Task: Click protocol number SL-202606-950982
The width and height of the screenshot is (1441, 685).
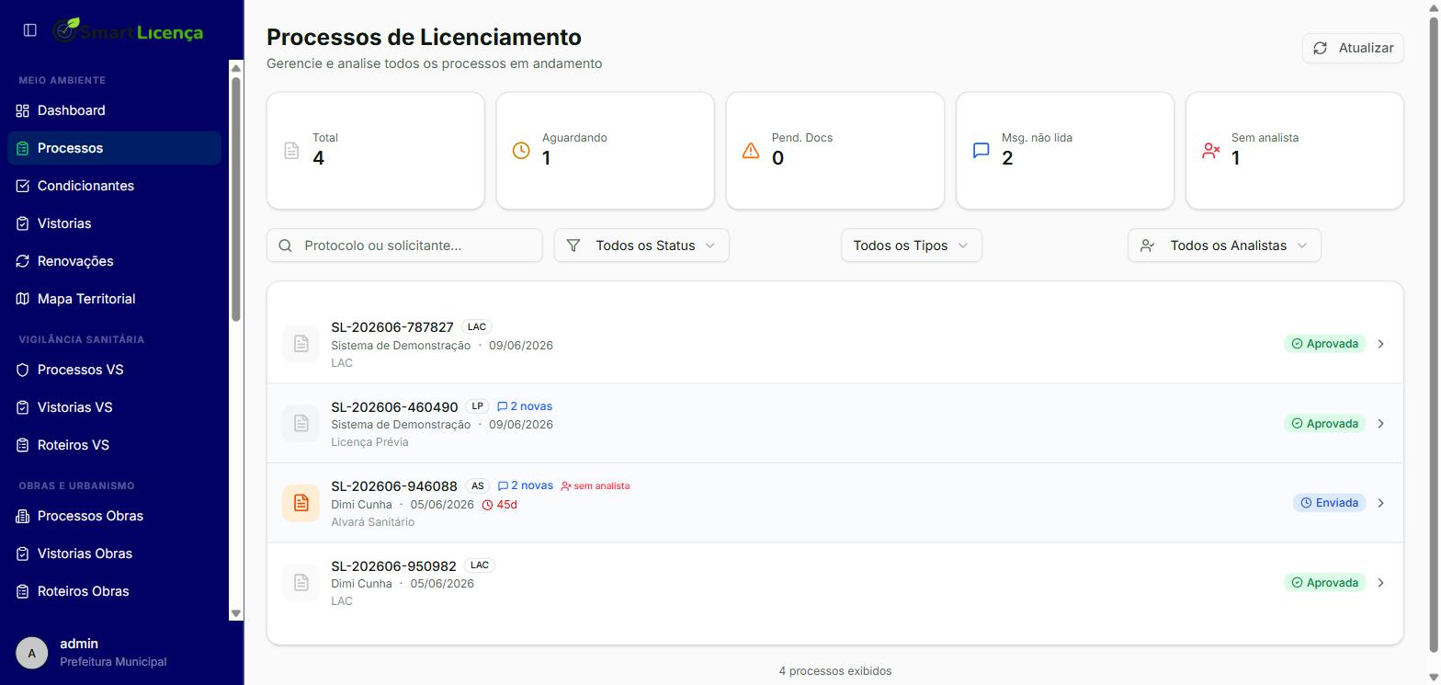Action: (x=393, y=566)
